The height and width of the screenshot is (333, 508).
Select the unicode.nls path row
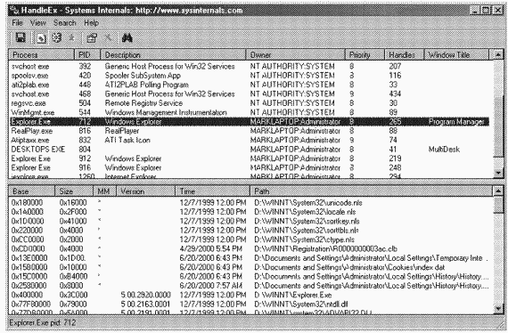(x=250, y=203)
